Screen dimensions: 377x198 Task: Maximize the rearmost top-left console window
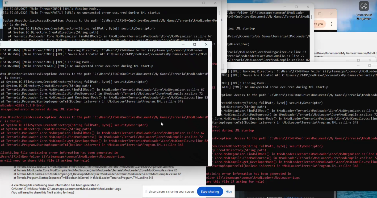click(204, 3)
